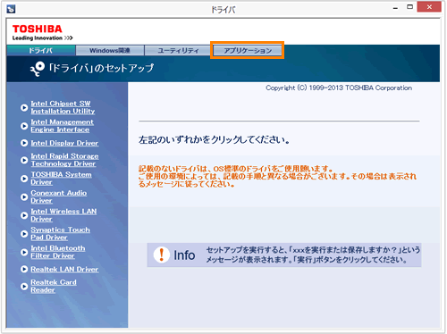Open the Realtek LAN Driver link
This screenshot has height=334, width=447.
[x=64, y=269]
